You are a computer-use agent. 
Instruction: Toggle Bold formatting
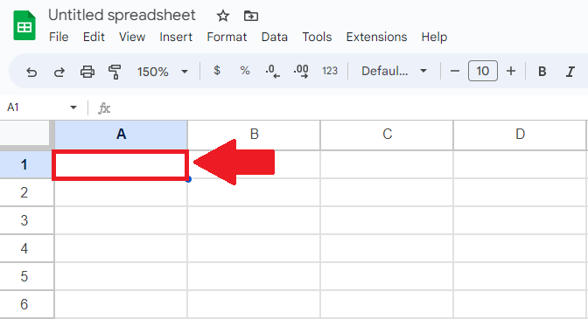542,72
